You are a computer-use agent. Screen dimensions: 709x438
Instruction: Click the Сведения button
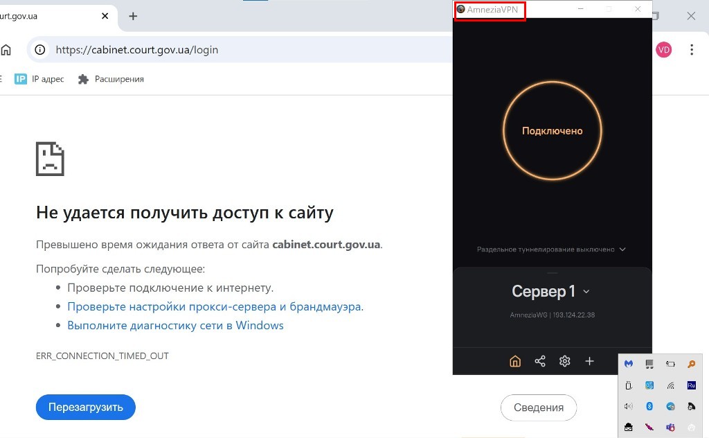click(x=538, y=408)
